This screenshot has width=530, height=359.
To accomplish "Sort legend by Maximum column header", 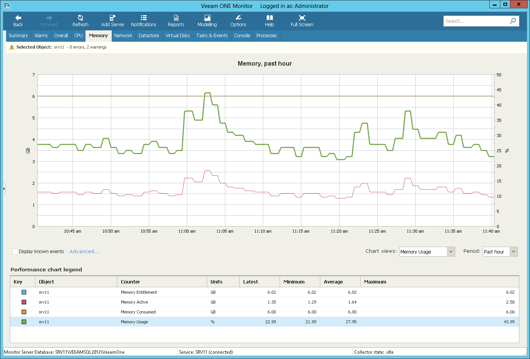I will 440,282.
